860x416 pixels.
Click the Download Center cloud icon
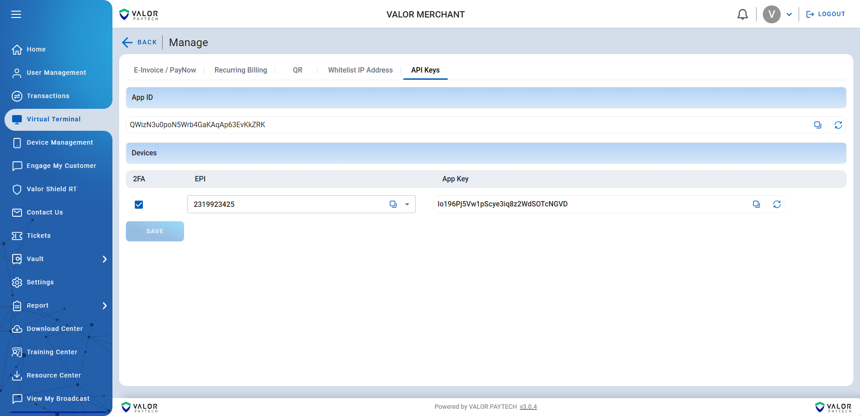17,329
